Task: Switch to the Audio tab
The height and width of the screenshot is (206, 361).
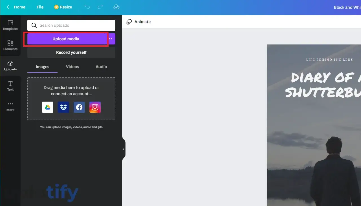Action: (x=101, y=67)
